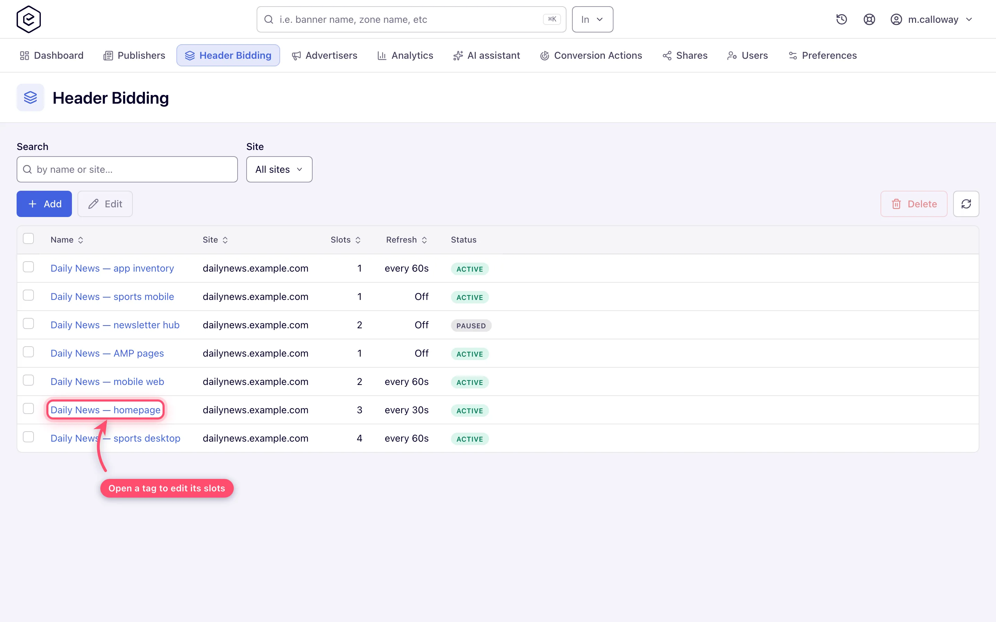Toggle the select-all checkbox in table header
The image size is (996, 622).
pyautogui.click(x=28, y=238)
